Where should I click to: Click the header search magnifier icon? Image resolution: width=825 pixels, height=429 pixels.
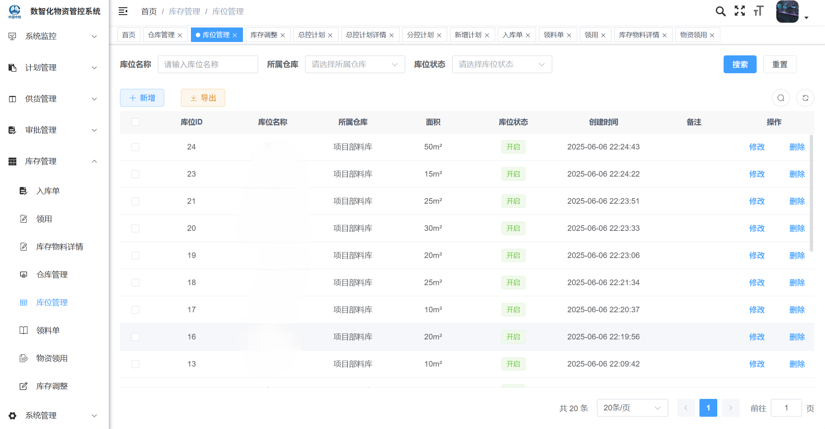[x=720, y=11]
